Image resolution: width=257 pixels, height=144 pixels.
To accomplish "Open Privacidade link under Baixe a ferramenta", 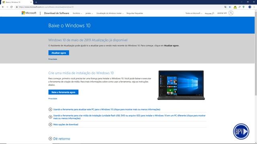I will pos(53,99).
